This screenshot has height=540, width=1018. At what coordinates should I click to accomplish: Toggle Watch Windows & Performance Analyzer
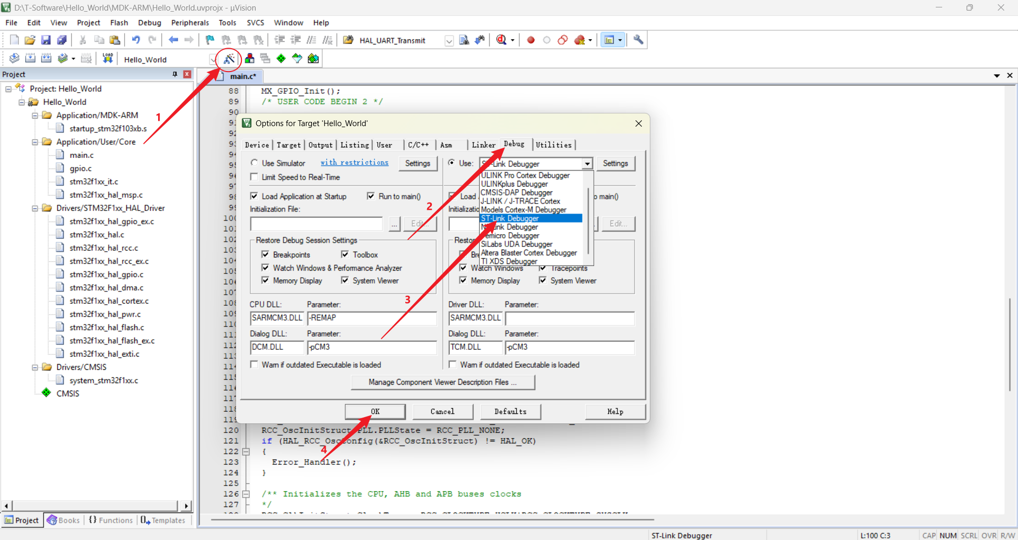click(x=265, y=268)
